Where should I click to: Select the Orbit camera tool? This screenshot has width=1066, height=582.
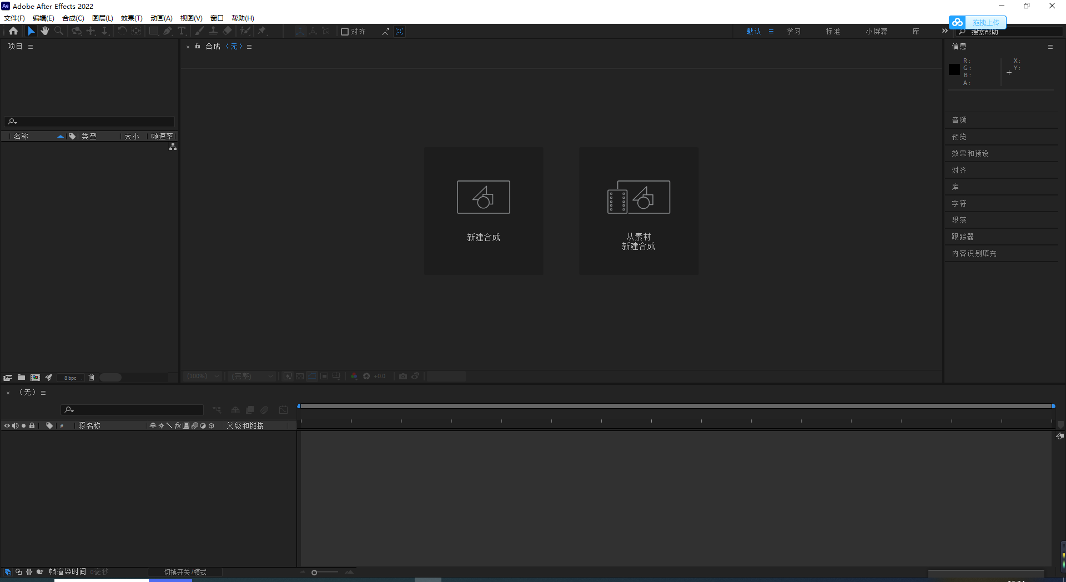click(77, 31)
